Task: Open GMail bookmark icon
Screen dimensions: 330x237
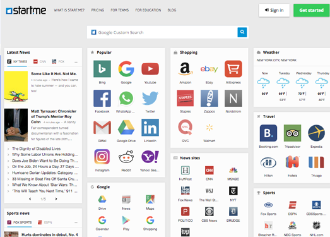Action: [x=102, y=128]
